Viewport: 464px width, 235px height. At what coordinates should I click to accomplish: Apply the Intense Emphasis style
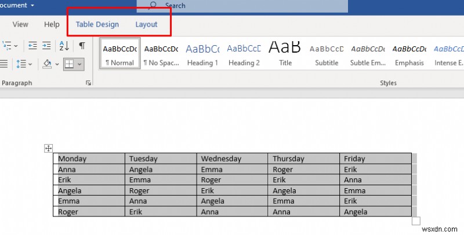click(x=448, y=54)
